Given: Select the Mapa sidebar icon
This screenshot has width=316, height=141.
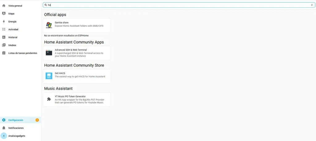Looking at the screenshot, I should [4, 14].
